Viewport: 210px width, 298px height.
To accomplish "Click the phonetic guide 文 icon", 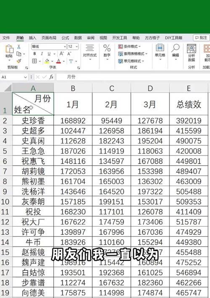I will (71, 61).
